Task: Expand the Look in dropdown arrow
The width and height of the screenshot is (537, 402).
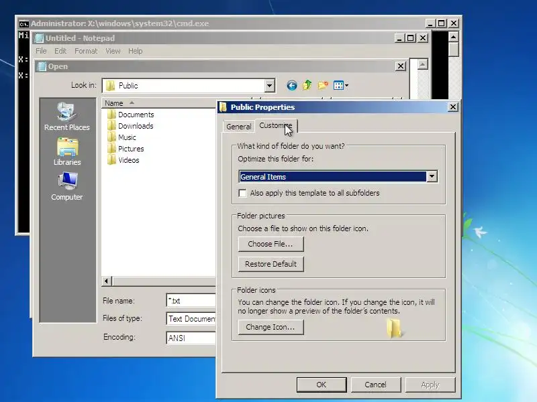Action: click(x=270, y=86)
